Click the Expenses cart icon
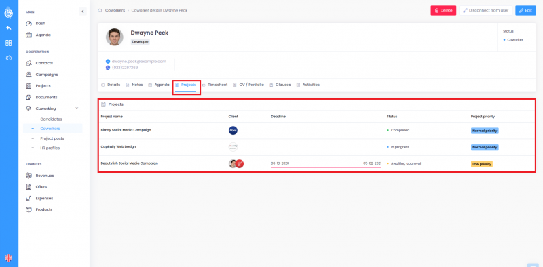Image resolution: width=543 pixels, height=267 pixels. click(29, 198)
